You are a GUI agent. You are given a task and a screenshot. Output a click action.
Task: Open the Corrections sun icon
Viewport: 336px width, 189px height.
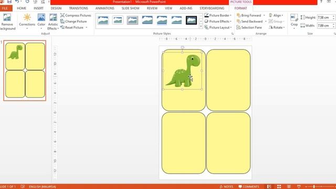(x=27, y=17)
